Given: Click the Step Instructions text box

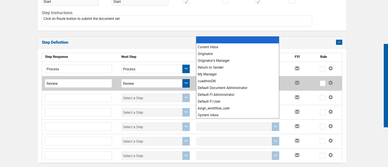Looking at the screenshot, I should (177, 21).
